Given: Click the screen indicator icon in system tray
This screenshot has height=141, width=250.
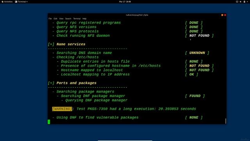Looking at the screenshot, I should pos(237,2).
